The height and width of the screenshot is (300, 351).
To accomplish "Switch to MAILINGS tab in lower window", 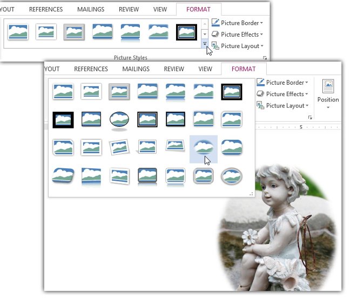I will 136,69.
